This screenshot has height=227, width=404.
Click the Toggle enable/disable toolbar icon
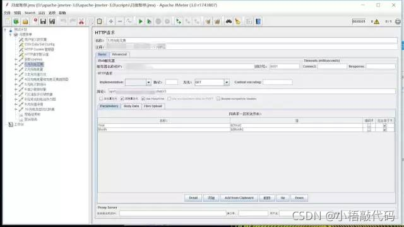[x=129, y=21]
